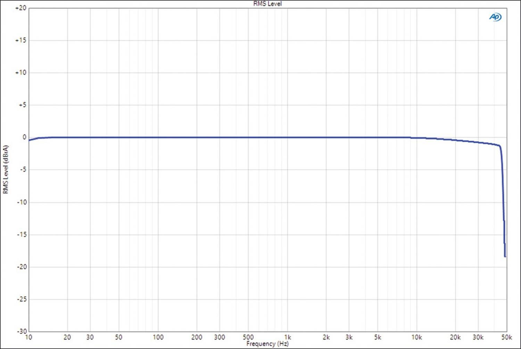The image size is (521, 349).
Task: Click the '+5' y-axis value
Action: [x=22, y=105]
